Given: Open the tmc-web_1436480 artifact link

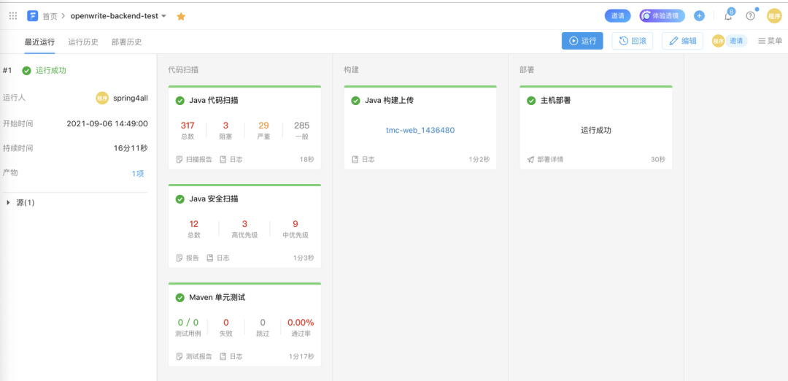Looking at the screenshot, I should [420, 130].
